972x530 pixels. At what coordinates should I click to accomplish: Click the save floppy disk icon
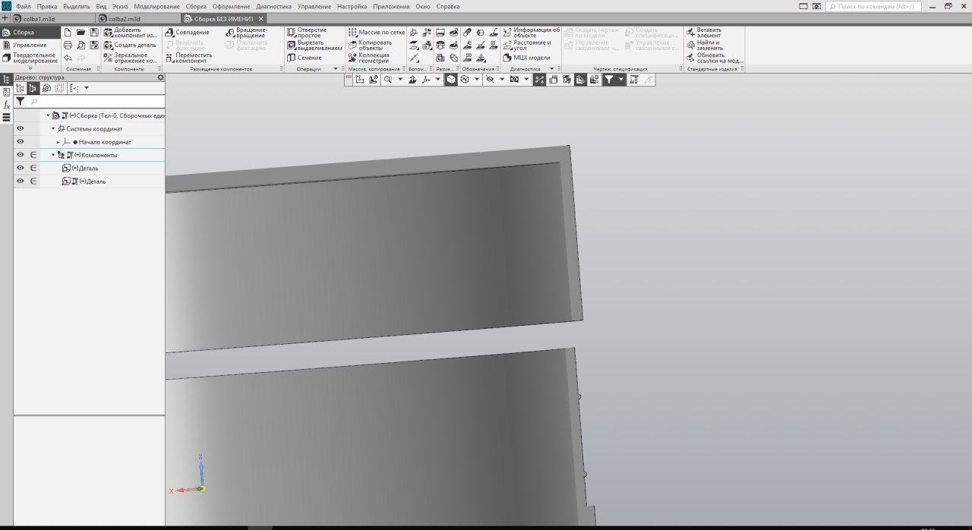click(x=94, y=33)
